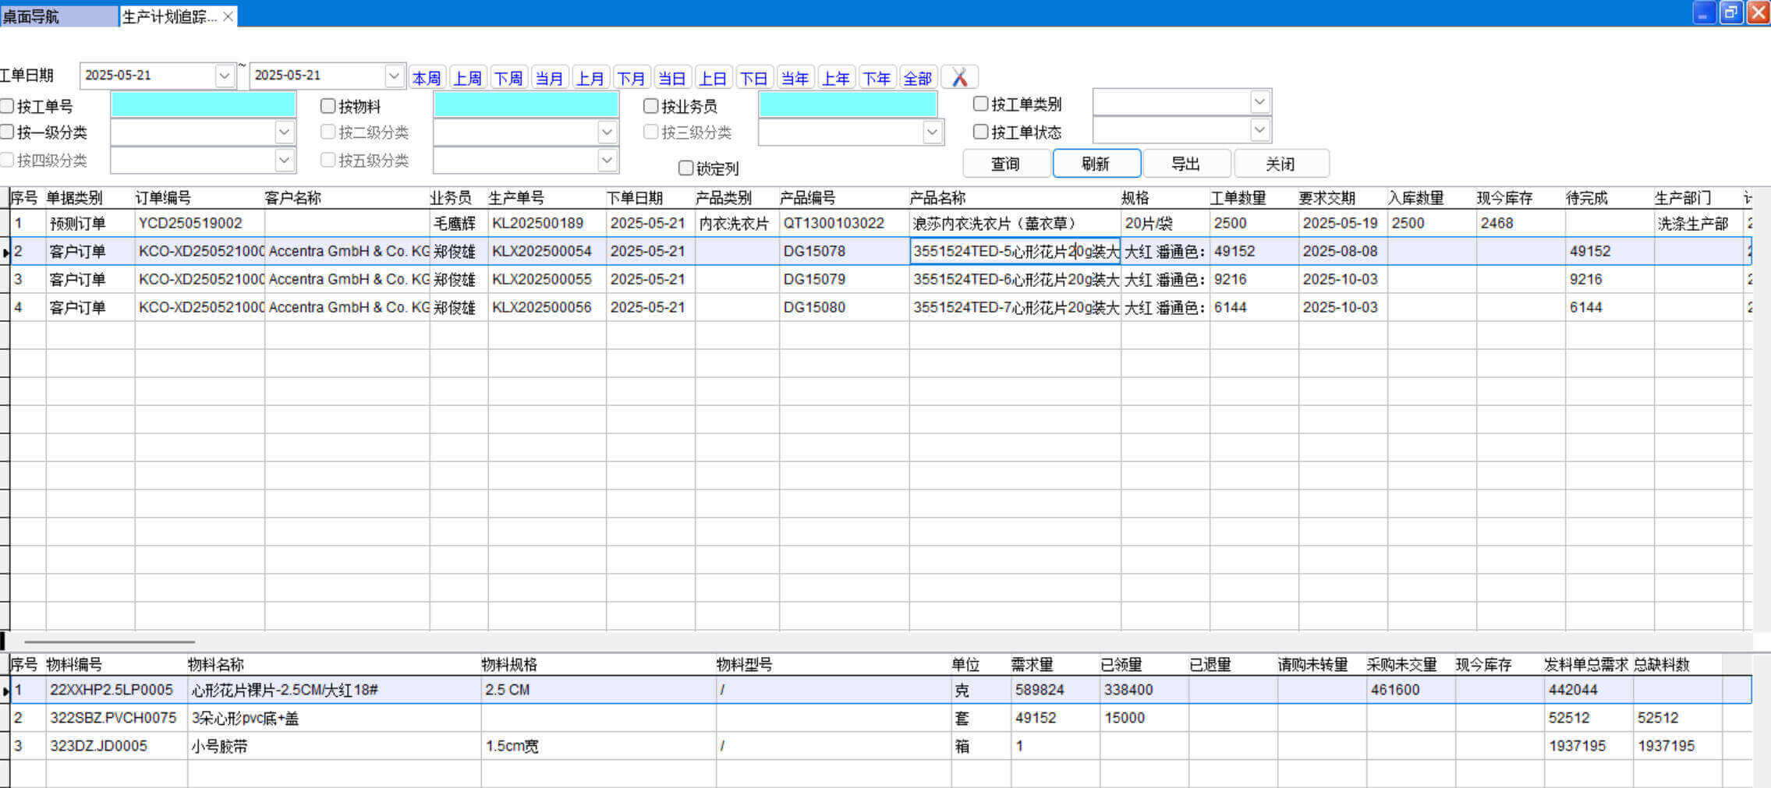The width and height of the screenshot is (1771, 788).
Task: Click the 按物料 cyan input field
Action: [526, 104]
